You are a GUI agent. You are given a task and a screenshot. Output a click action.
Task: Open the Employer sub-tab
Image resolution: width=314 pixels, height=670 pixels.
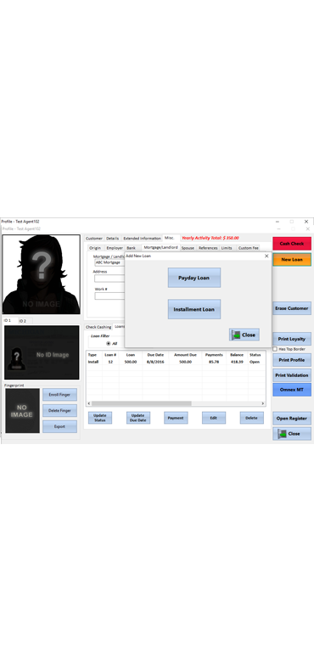(115, 248)
